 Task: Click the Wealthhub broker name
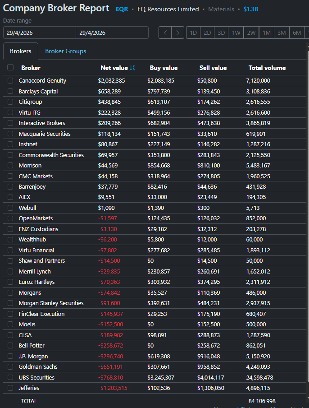pos(32,239)
